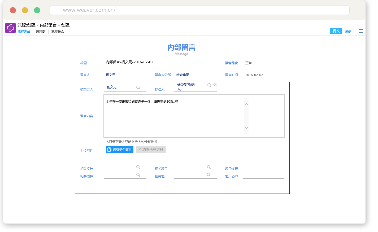Click the 相关客户 search icon
Screen dimensions: 378x232
pyautogui.click(x=209, y=175)
